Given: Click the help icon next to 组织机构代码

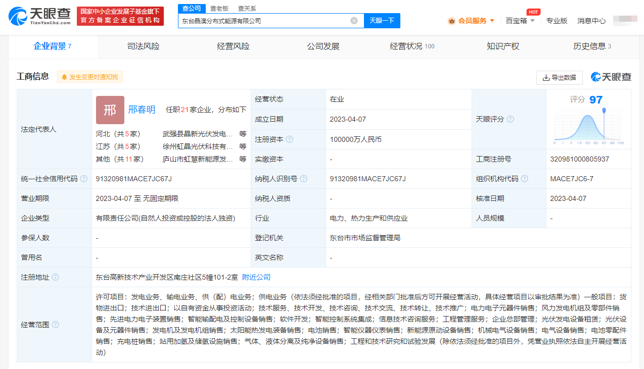Looking at the screenshot, I should point(524,179).
